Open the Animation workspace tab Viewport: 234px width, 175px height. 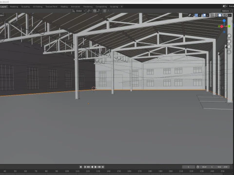[76, 7]
